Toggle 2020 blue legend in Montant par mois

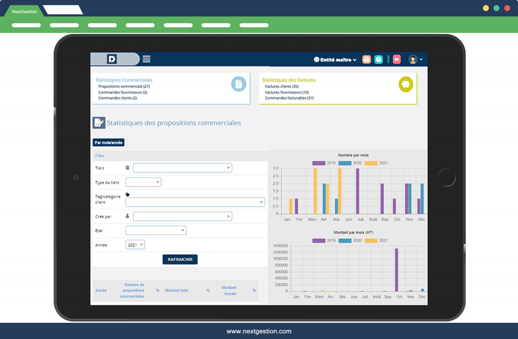(350, 240)
